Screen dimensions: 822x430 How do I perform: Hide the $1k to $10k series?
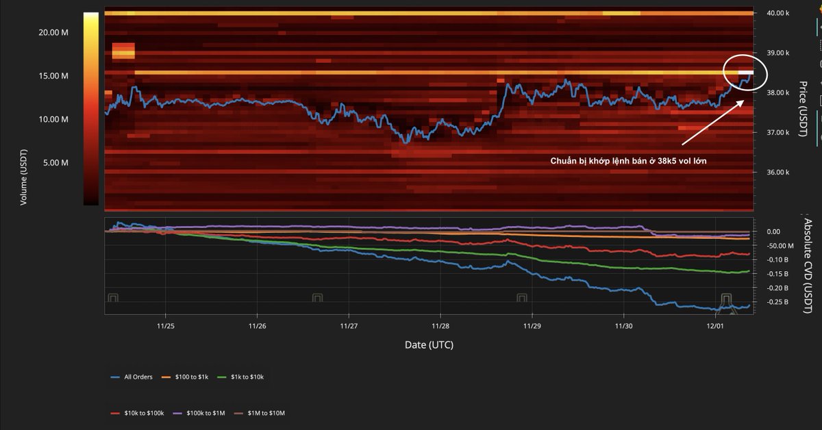coord(240,376)
